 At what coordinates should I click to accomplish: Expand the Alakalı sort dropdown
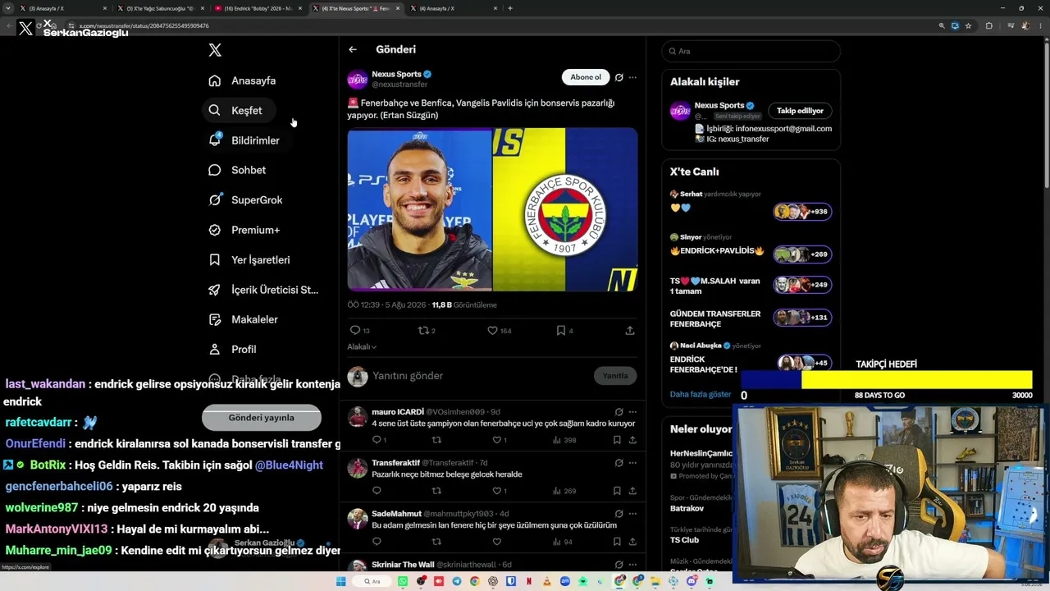coord(362,346)
